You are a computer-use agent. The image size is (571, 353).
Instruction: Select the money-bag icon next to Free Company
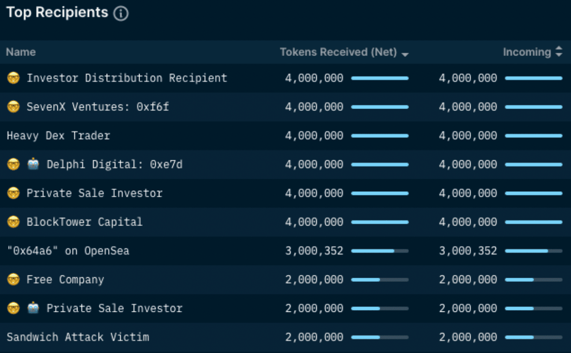point(13,280)
